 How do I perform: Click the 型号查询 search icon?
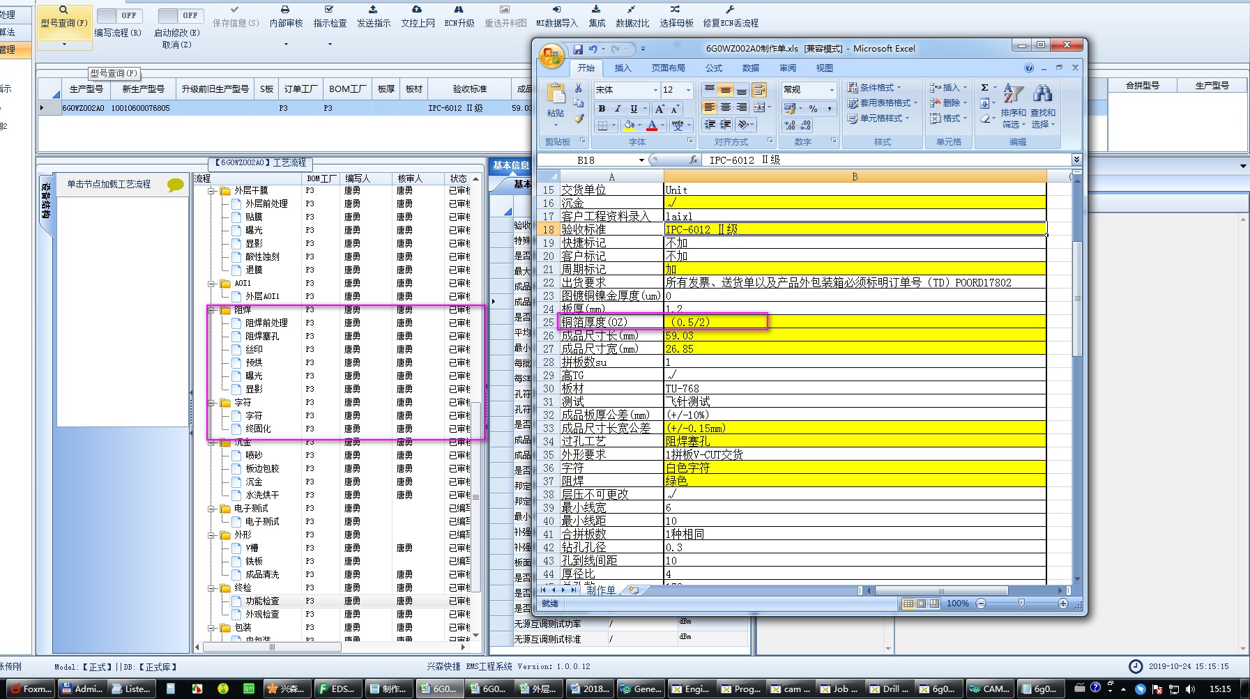(63, 10)
